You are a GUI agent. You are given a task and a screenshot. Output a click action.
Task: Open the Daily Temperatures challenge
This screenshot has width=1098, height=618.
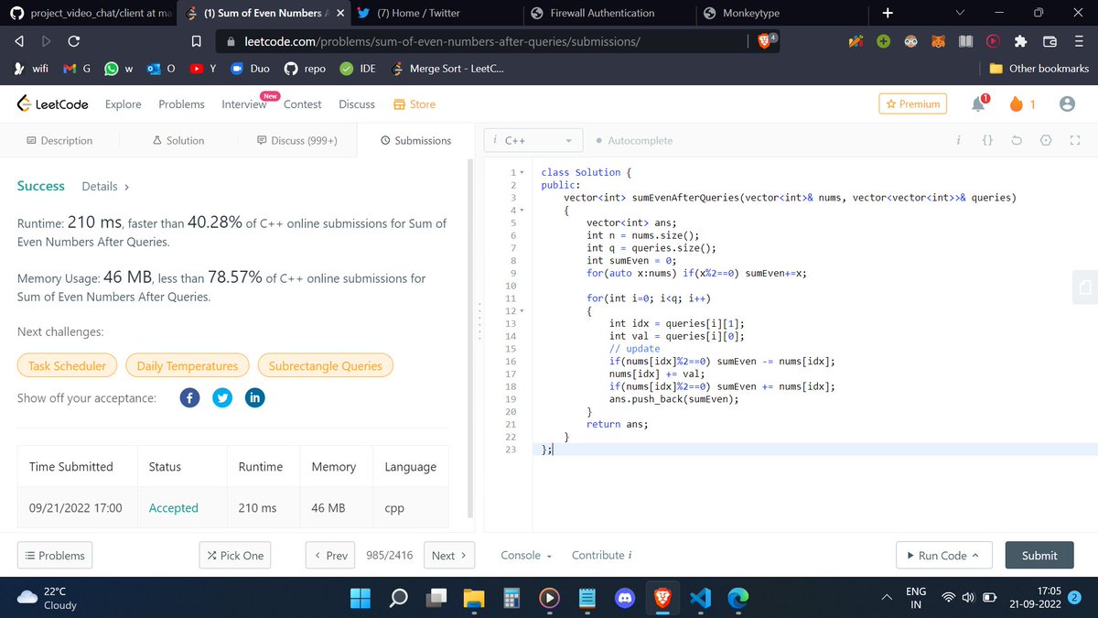188,366
